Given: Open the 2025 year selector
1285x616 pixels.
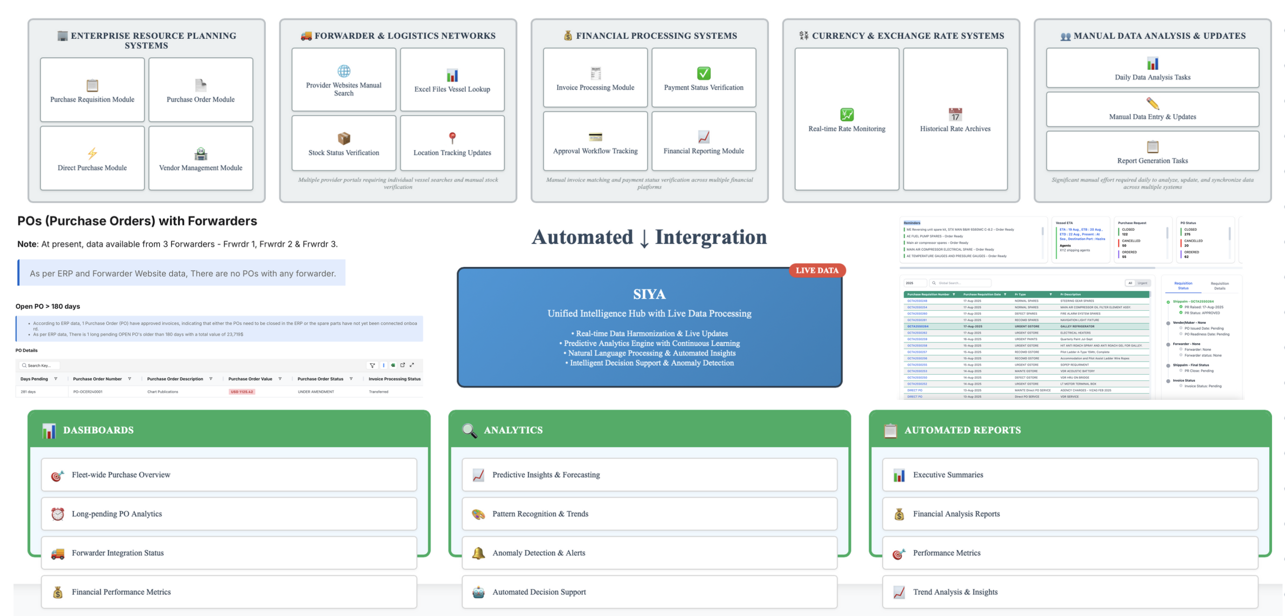Looking at the screenshot, I should [914, 283].
